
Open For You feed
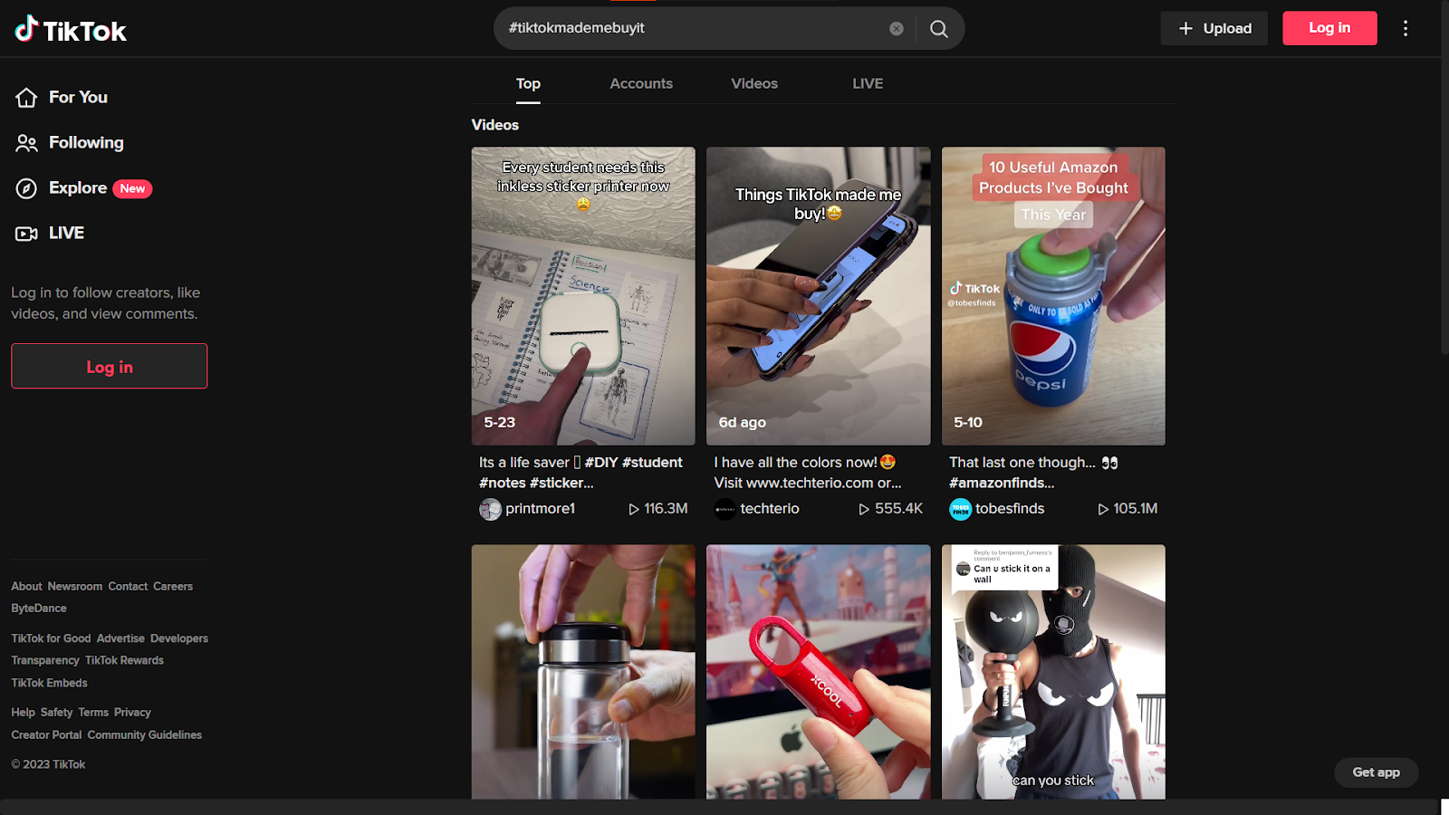click(x=78, y=97)
